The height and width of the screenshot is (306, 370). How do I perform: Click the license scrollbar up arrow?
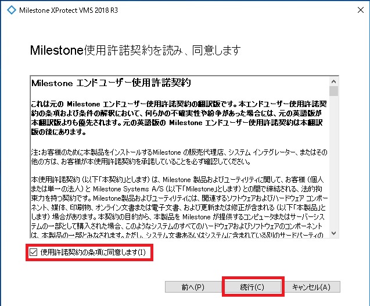point(333,81)
